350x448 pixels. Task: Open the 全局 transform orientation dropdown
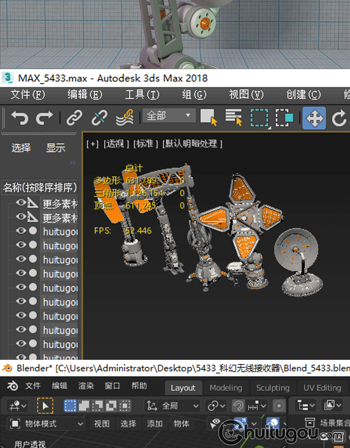click(x=172, y=406)
